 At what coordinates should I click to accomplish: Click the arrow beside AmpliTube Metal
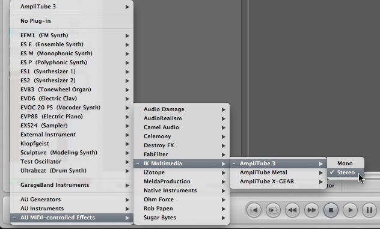pos(321,173)
